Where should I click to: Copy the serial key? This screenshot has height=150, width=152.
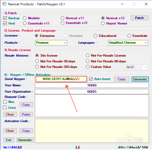click(x=122, y=79)
